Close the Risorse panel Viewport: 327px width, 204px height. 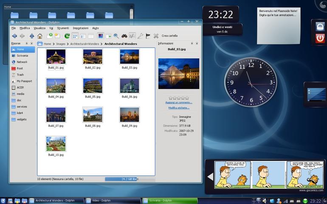pyautogui.click(x=31, y=44)
